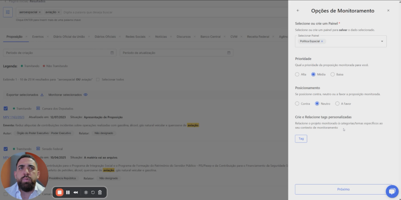This screenshot has height=200, width=401.
Task: Close the Diário Oficial da União tab
Action: 89,37
